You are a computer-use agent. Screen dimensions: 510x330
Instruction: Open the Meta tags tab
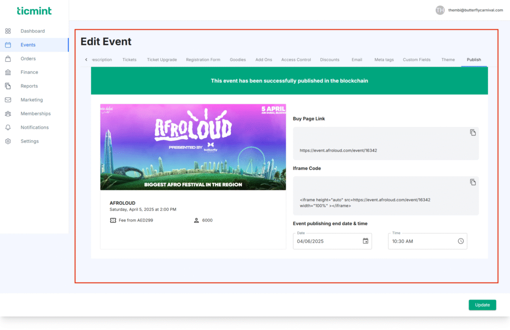point(384,60)
